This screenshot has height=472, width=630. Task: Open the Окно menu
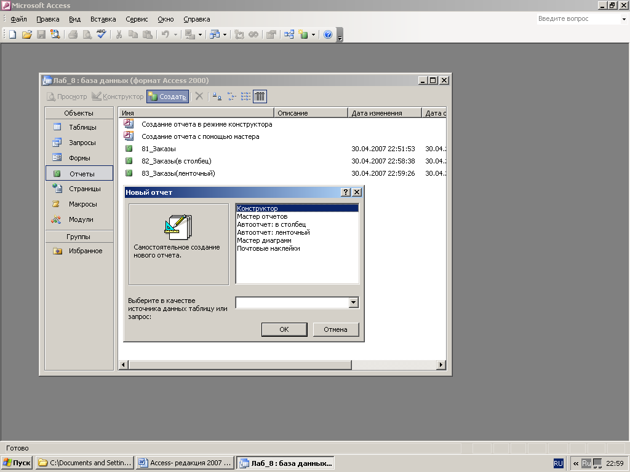(165, 19)
